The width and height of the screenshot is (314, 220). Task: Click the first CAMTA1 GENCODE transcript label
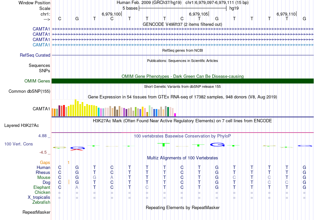[x=41, y=29]
